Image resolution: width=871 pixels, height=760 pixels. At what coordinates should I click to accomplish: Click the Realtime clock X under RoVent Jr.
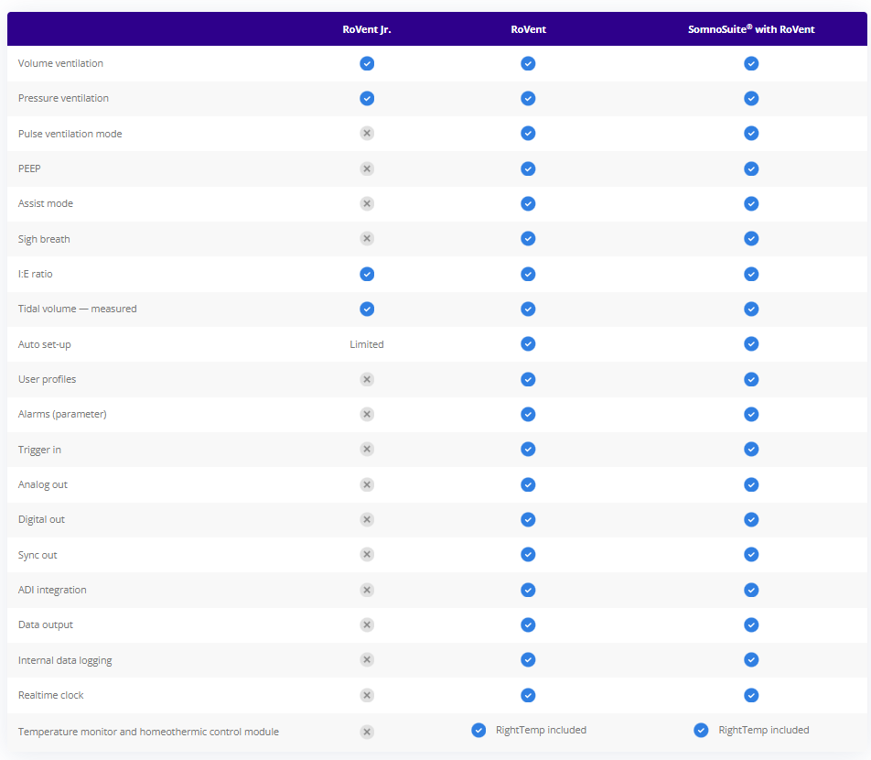click(x=367, y=696)
